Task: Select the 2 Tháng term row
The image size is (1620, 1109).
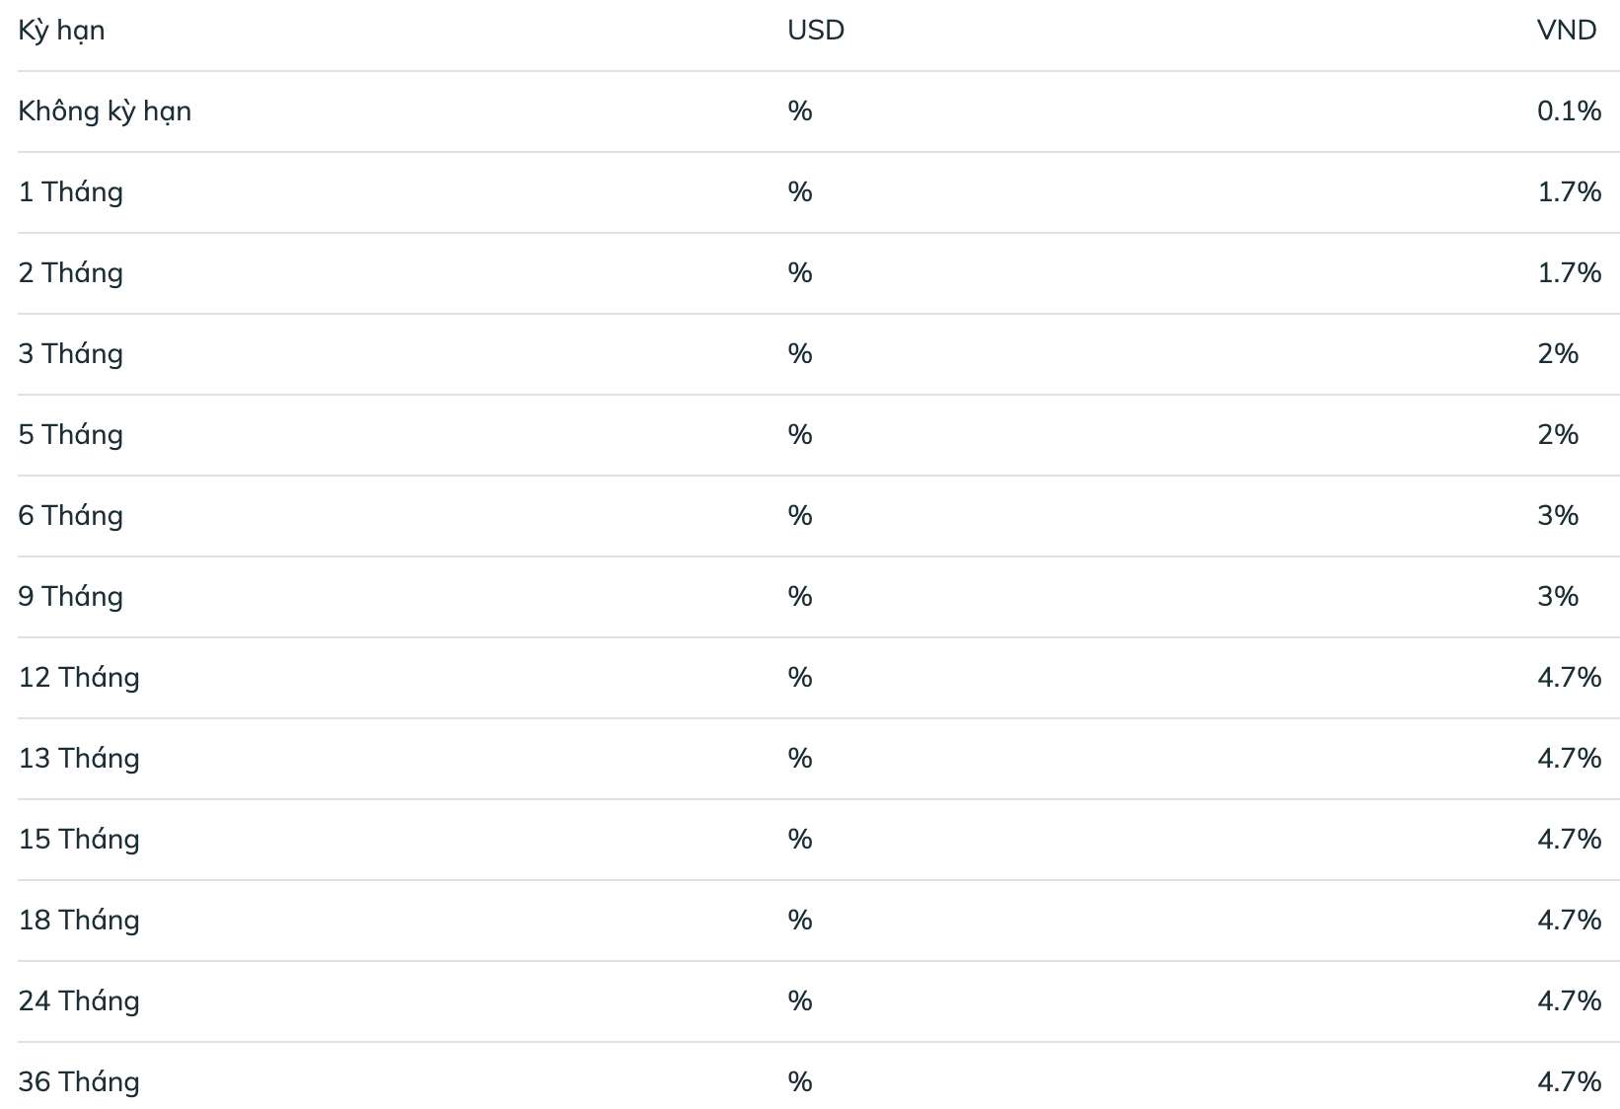Action: pyautogui.click(x=819, y=273)
